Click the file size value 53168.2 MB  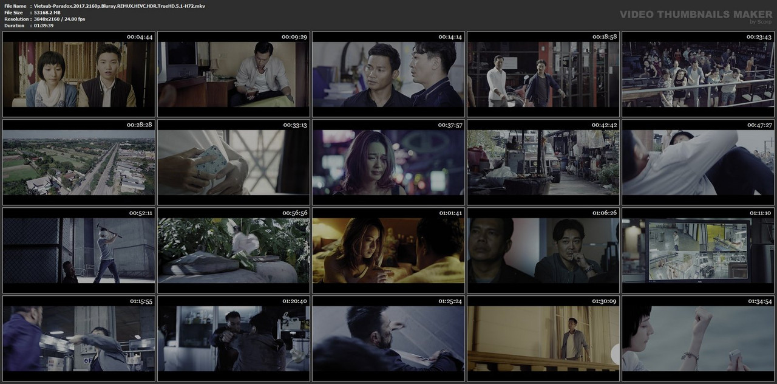[52, 13]
